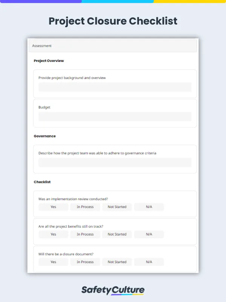Click the project background input field

coord(115,87)
